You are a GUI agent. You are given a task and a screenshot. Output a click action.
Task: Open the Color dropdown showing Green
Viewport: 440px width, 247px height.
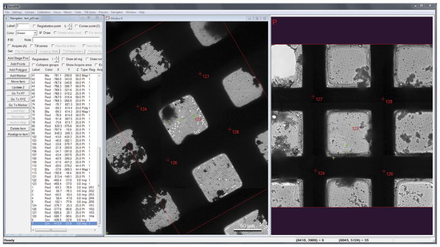coord(35,33)
